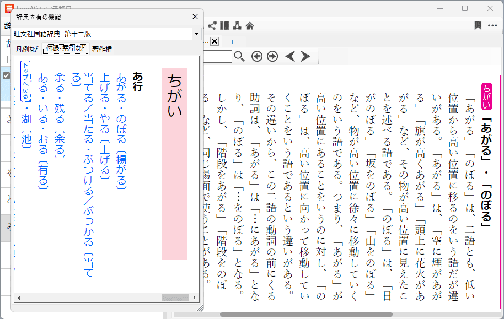Toggle the checkbox in left list
The height and width of the screenshot is (319, 504).
click(6, 76)
